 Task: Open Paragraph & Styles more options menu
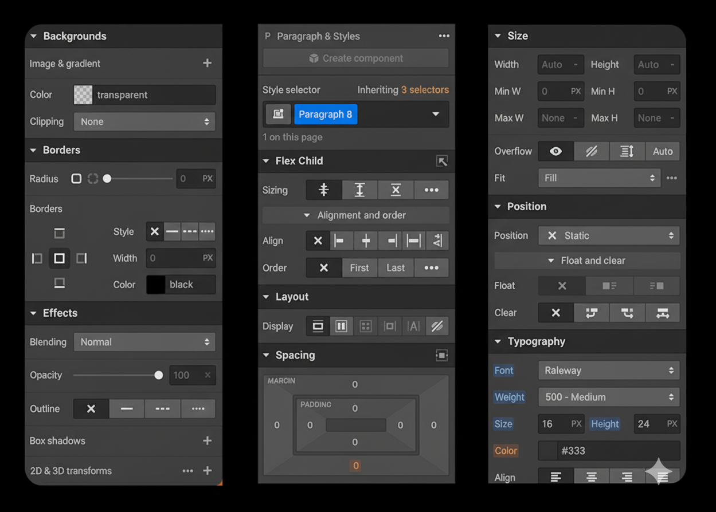pos(444,36)
